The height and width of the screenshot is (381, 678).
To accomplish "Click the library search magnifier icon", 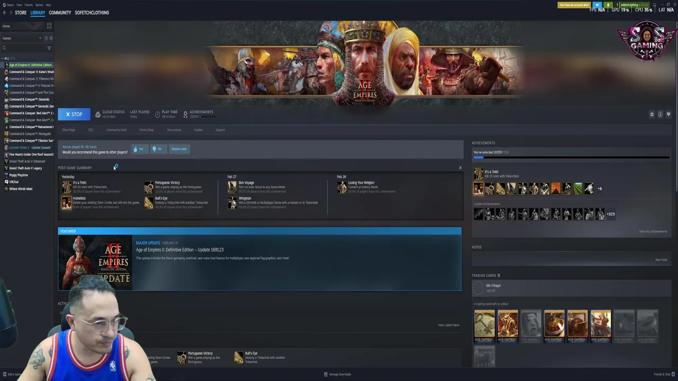I will (x=4, y=48).
